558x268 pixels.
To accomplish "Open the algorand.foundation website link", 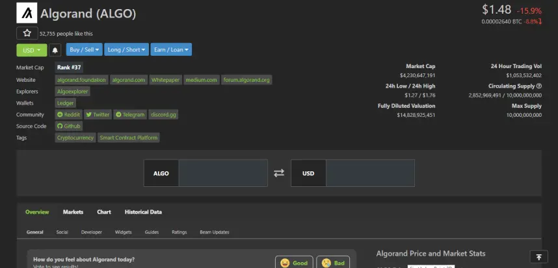I will click(x=81, y=80).
